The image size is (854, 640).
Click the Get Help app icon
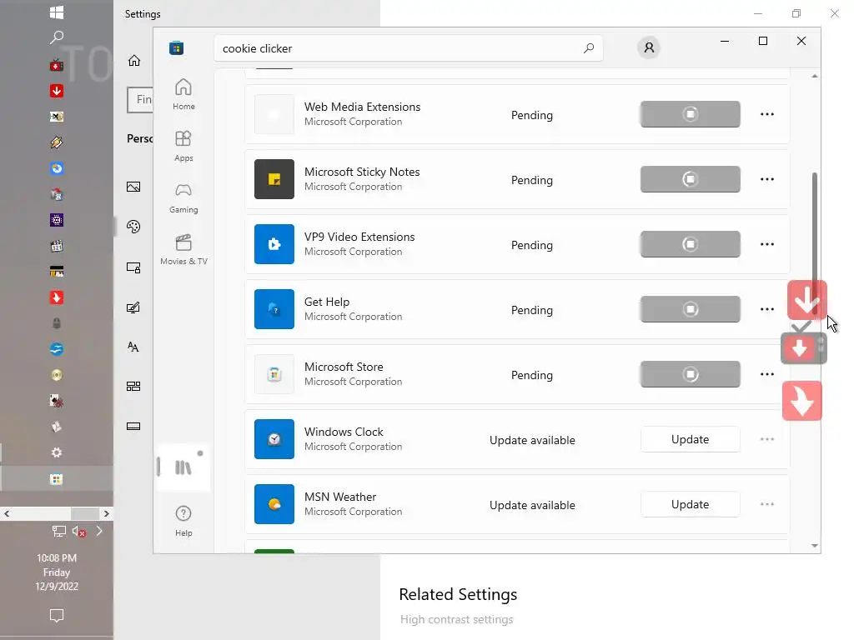[x=274, y=309]
